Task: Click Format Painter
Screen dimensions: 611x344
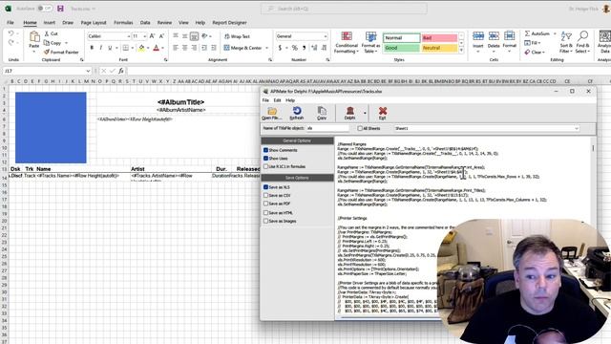Action: coord(61,52)
